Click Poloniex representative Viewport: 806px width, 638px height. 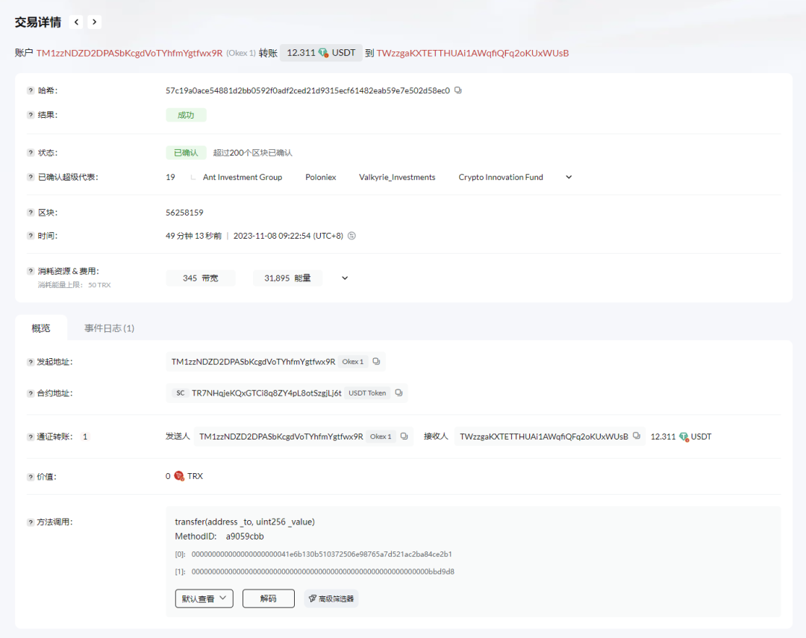click(x=321, y=178)
